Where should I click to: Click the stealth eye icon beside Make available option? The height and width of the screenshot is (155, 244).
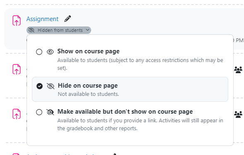coord(50,112)
